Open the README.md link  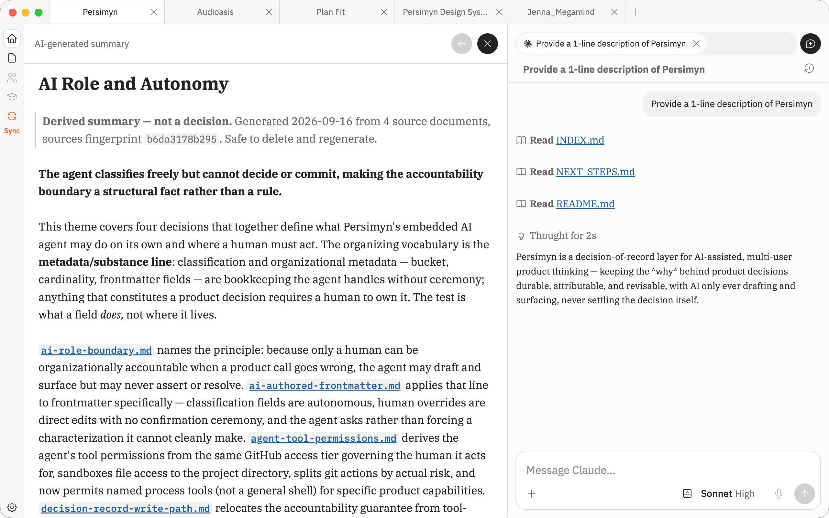[585, 204]
